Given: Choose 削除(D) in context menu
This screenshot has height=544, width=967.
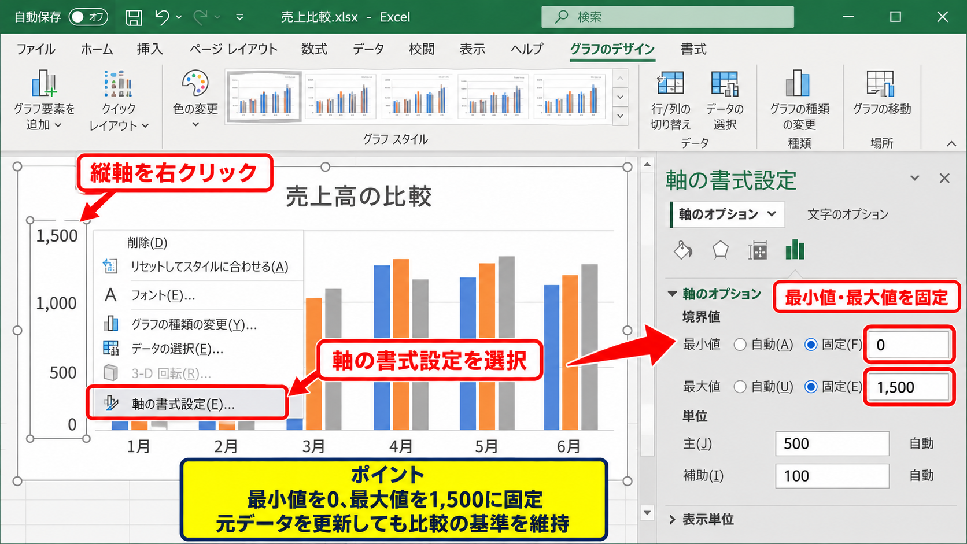Looking at the screenshot, I should (198, 243).
